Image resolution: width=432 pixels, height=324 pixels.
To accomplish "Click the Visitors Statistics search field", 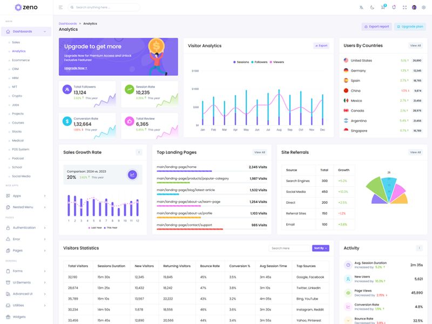I will (289, 248).
